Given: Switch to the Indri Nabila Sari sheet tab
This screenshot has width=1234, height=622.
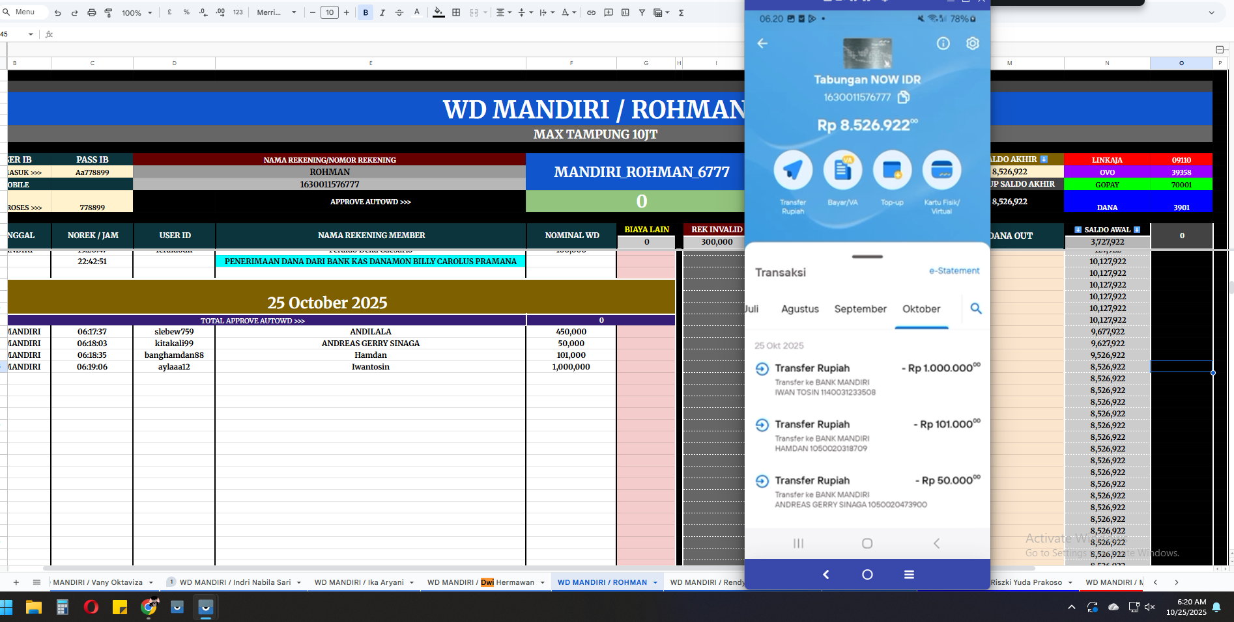Looking at the screenshot, I should (x=235, y=582).
